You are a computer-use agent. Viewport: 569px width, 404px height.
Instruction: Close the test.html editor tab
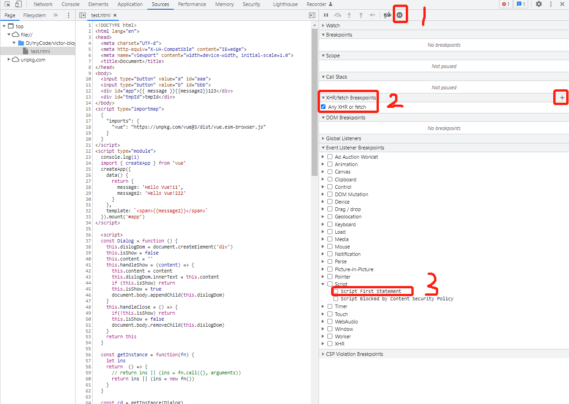click(x=115, y=15)
